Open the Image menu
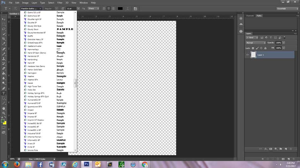300x168 pixels. [x=25, y=3]
